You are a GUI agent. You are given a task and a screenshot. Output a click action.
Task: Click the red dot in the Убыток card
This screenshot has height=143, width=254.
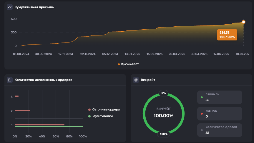[202, 114]
